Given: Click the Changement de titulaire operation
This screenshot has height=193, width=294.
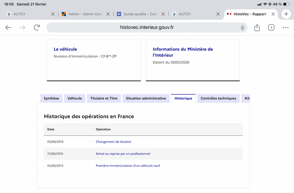Looking at the screenshot, I should [x=113, y=142].
